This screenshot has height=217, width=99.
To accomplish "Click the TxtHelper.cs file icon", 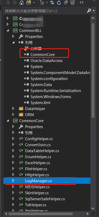I will coord(21,205).
